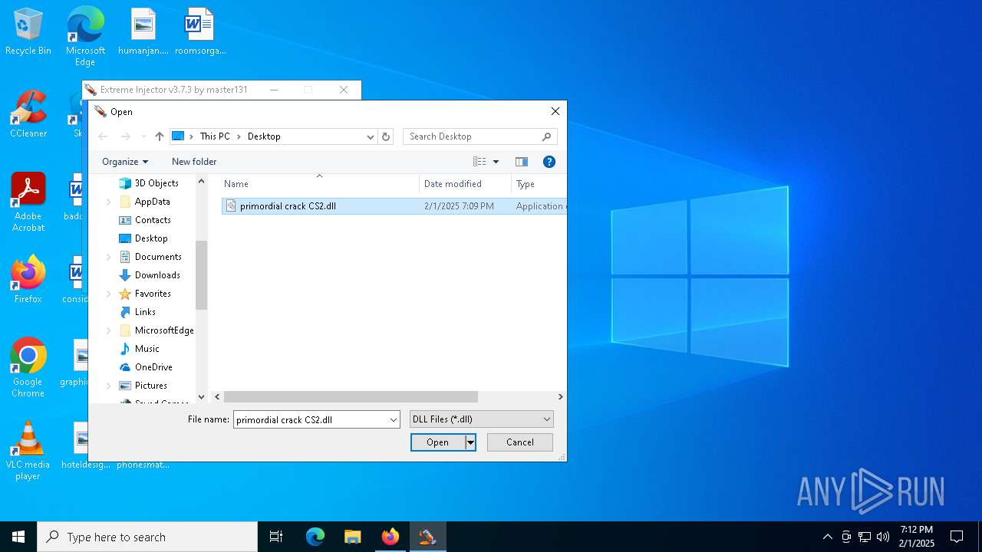Open the Organize dropdown menu
Screen dimensions: 982x552
125,162
